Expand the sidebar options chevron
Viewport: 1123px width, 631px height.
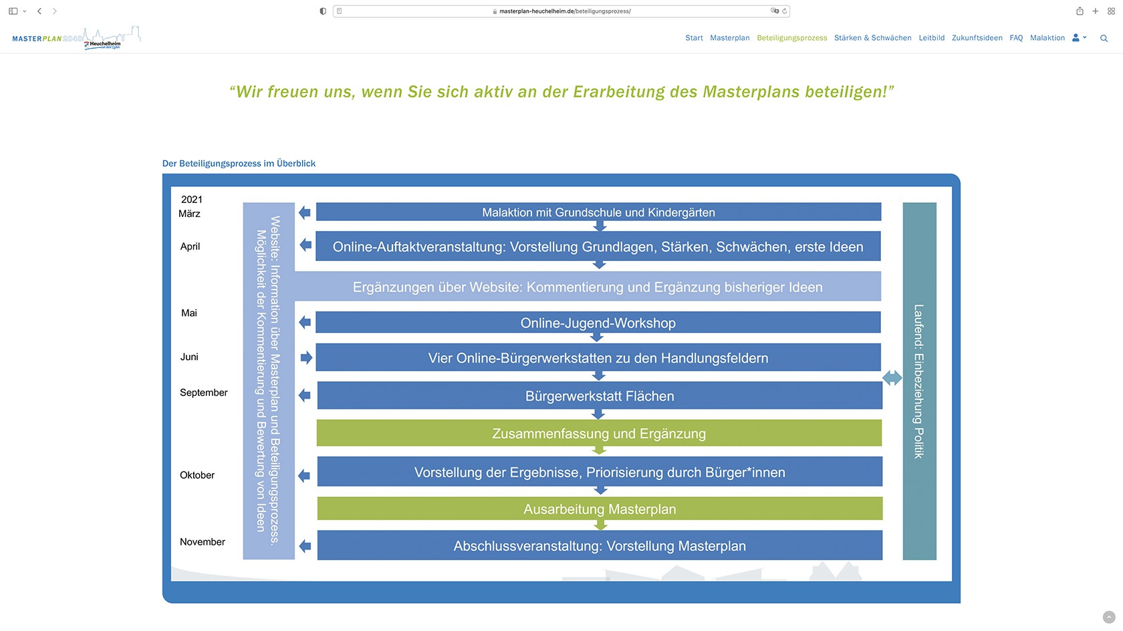pos(25,11)
